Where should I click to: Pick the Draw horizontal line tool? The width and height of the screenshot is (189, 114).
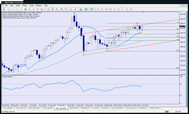click(x=17, y=9)
